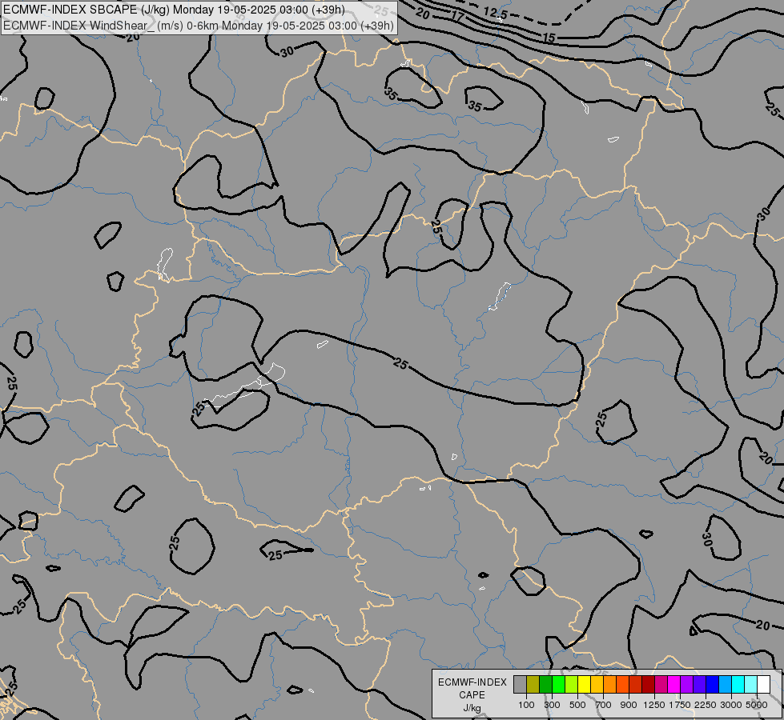This screenshot has width=784, height=720.
Task: Pick the indigo-violet legend swatch
Action: point(699,685)
